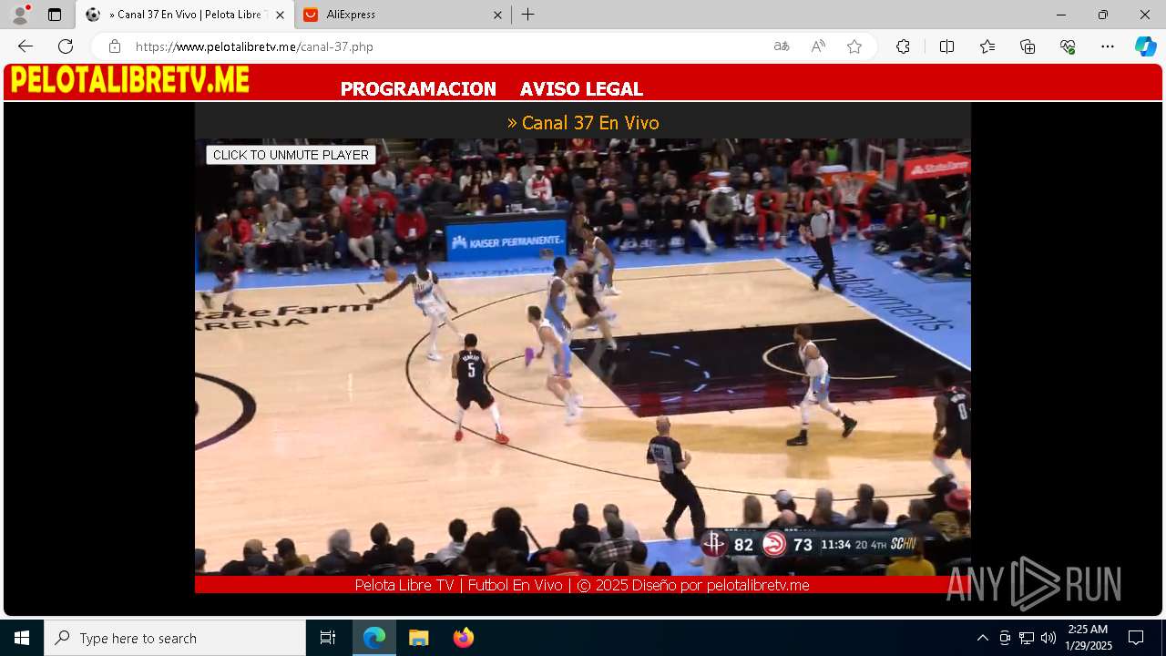The height and width of the screenshot is (656, 1166).
Task: Click the Type here to search box
Action: pos(175,638)
